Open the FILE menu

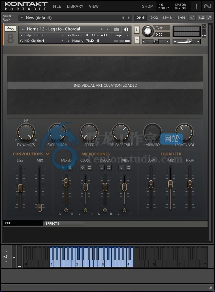pos(57,6)
